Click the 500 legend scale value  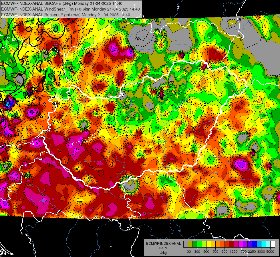[x=206, y=252]
